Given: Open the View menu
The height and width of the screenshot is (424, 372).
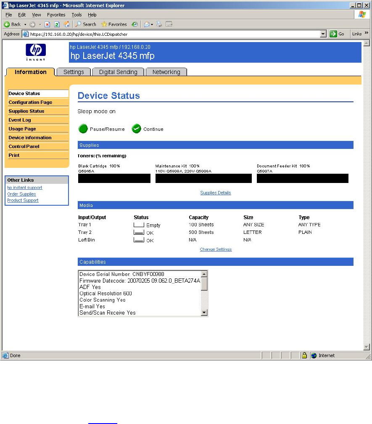Looking at the screenshot, I should pos(37,15).
